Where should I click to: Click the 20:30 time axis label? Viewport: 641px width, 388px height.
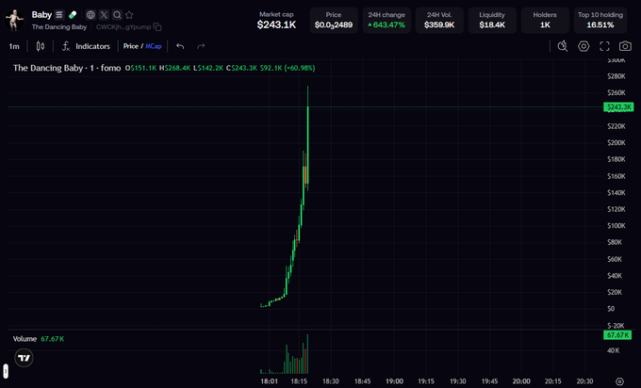point(584,381)
